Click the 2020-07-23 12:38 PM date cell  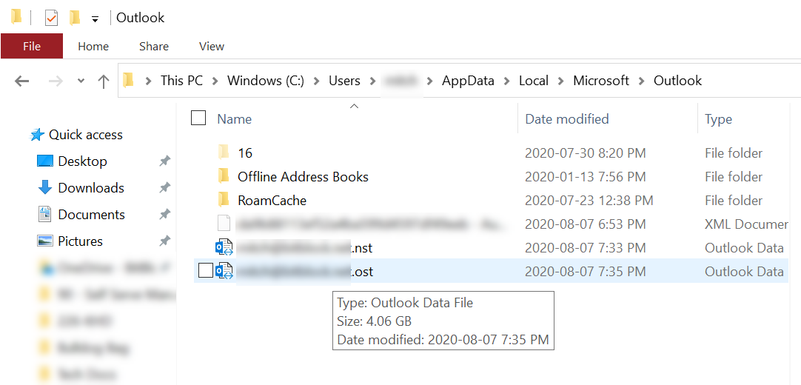pos(589,200)
